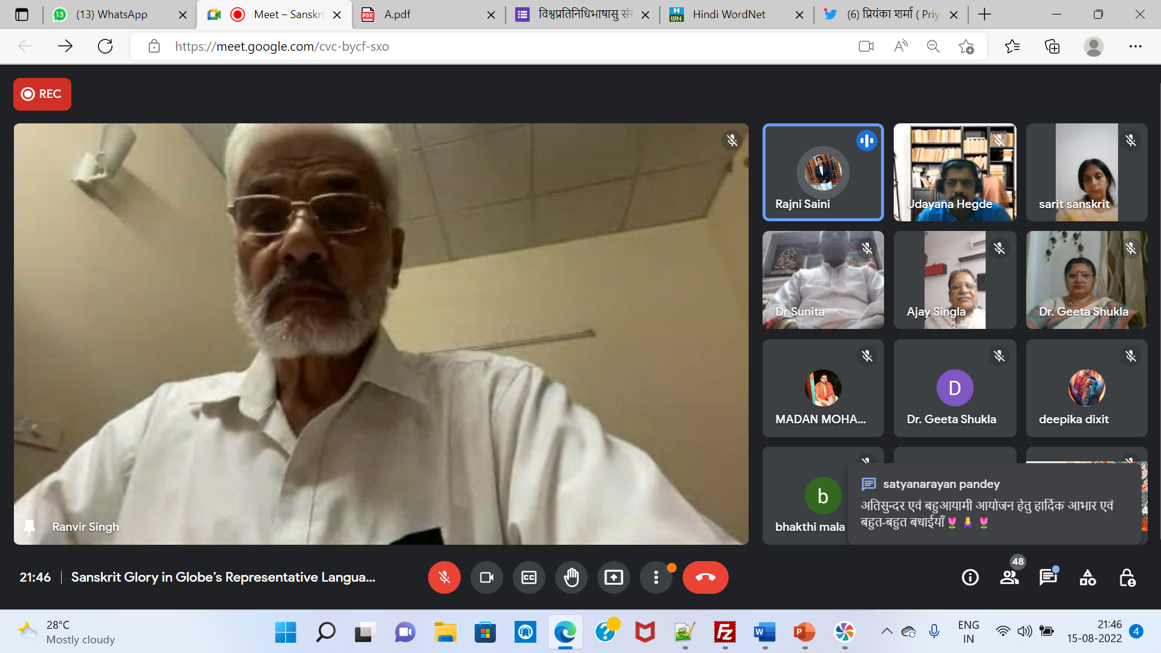Open the satyanarayan pandey chat notification
The image size is (1161, 653).
pos(994,503)
